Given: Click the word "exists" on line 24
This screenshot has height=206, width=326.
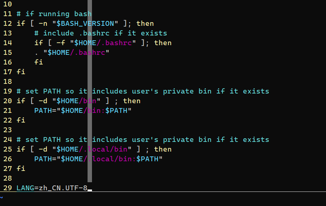Looking at the screenshot, I should [x=256, y=139].
